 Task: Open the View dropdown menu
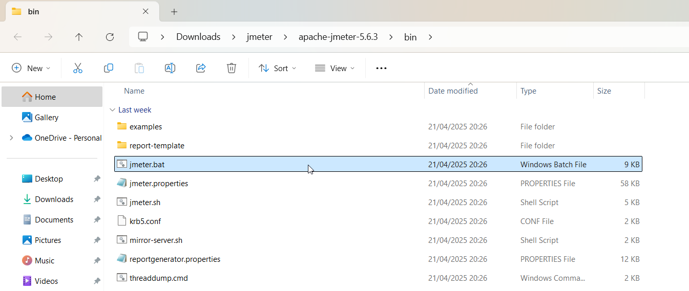point(335,68)
